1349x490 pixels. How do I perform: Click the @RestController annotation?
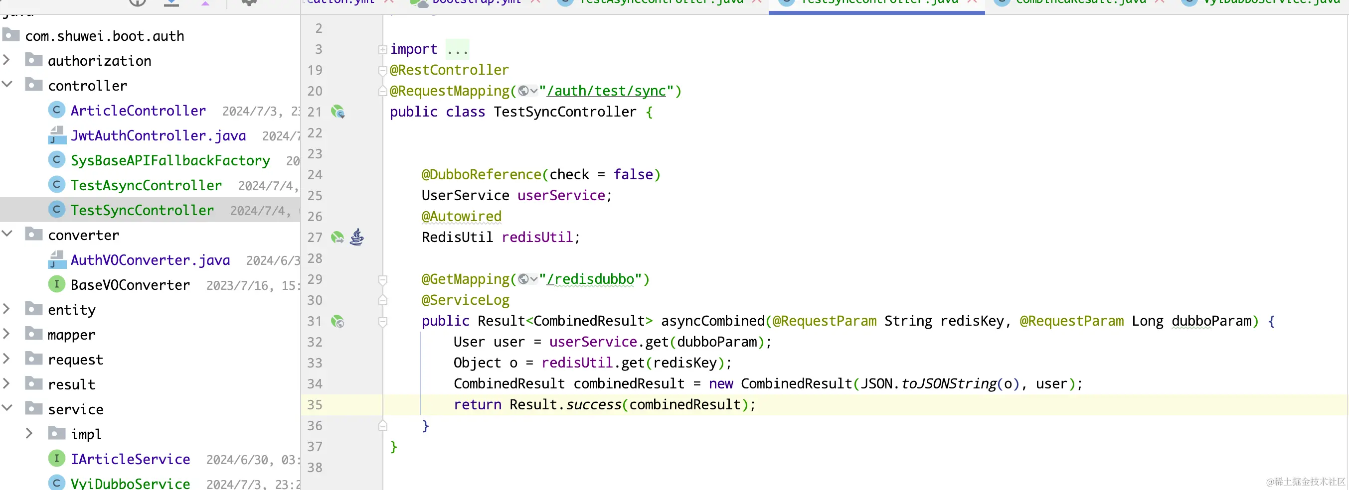click(x=449, y=70)
